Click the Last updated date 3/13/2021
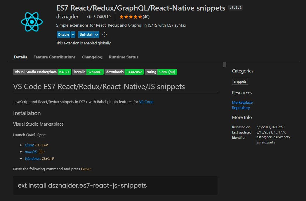 (271, 132)
